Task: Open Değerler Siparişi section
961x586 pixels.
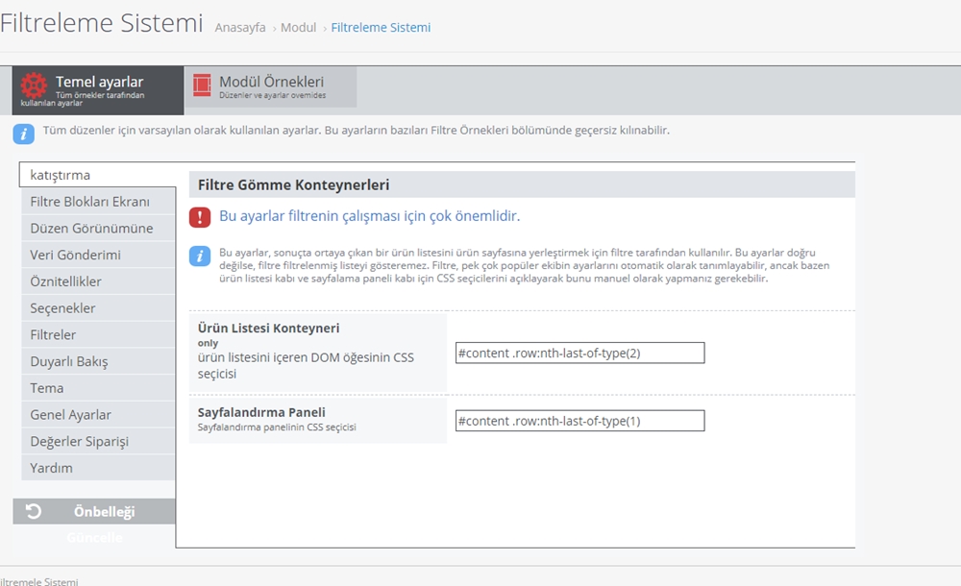Action: coord(98,441)
